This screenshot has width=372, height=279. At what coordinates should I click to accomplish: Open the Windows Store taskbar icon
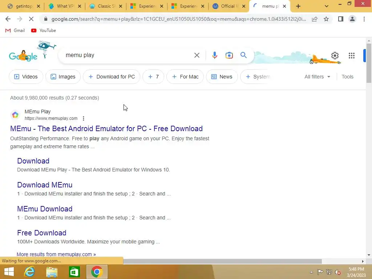pos(74,272)
